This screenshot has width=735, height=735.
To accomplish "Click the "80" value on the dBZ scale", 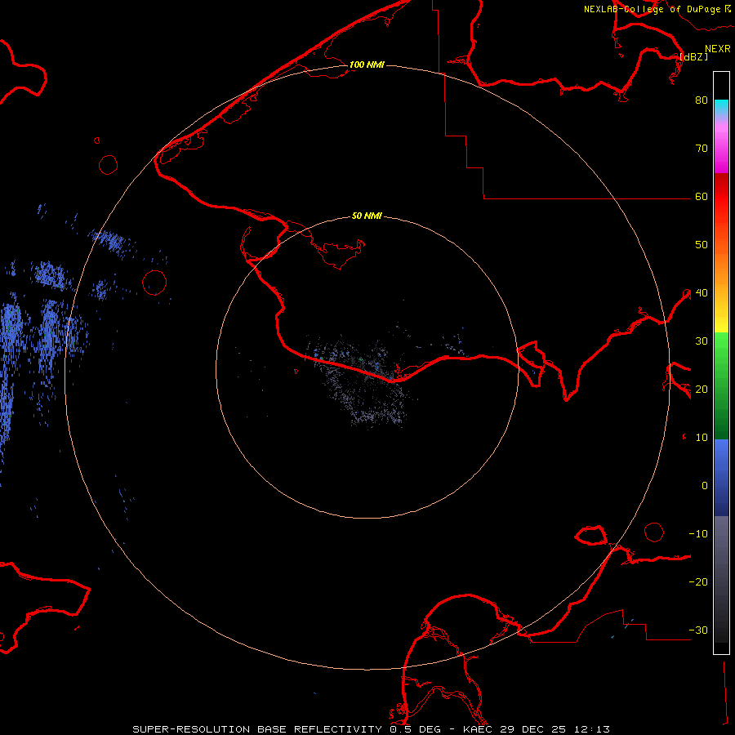I will pos(702,100).
